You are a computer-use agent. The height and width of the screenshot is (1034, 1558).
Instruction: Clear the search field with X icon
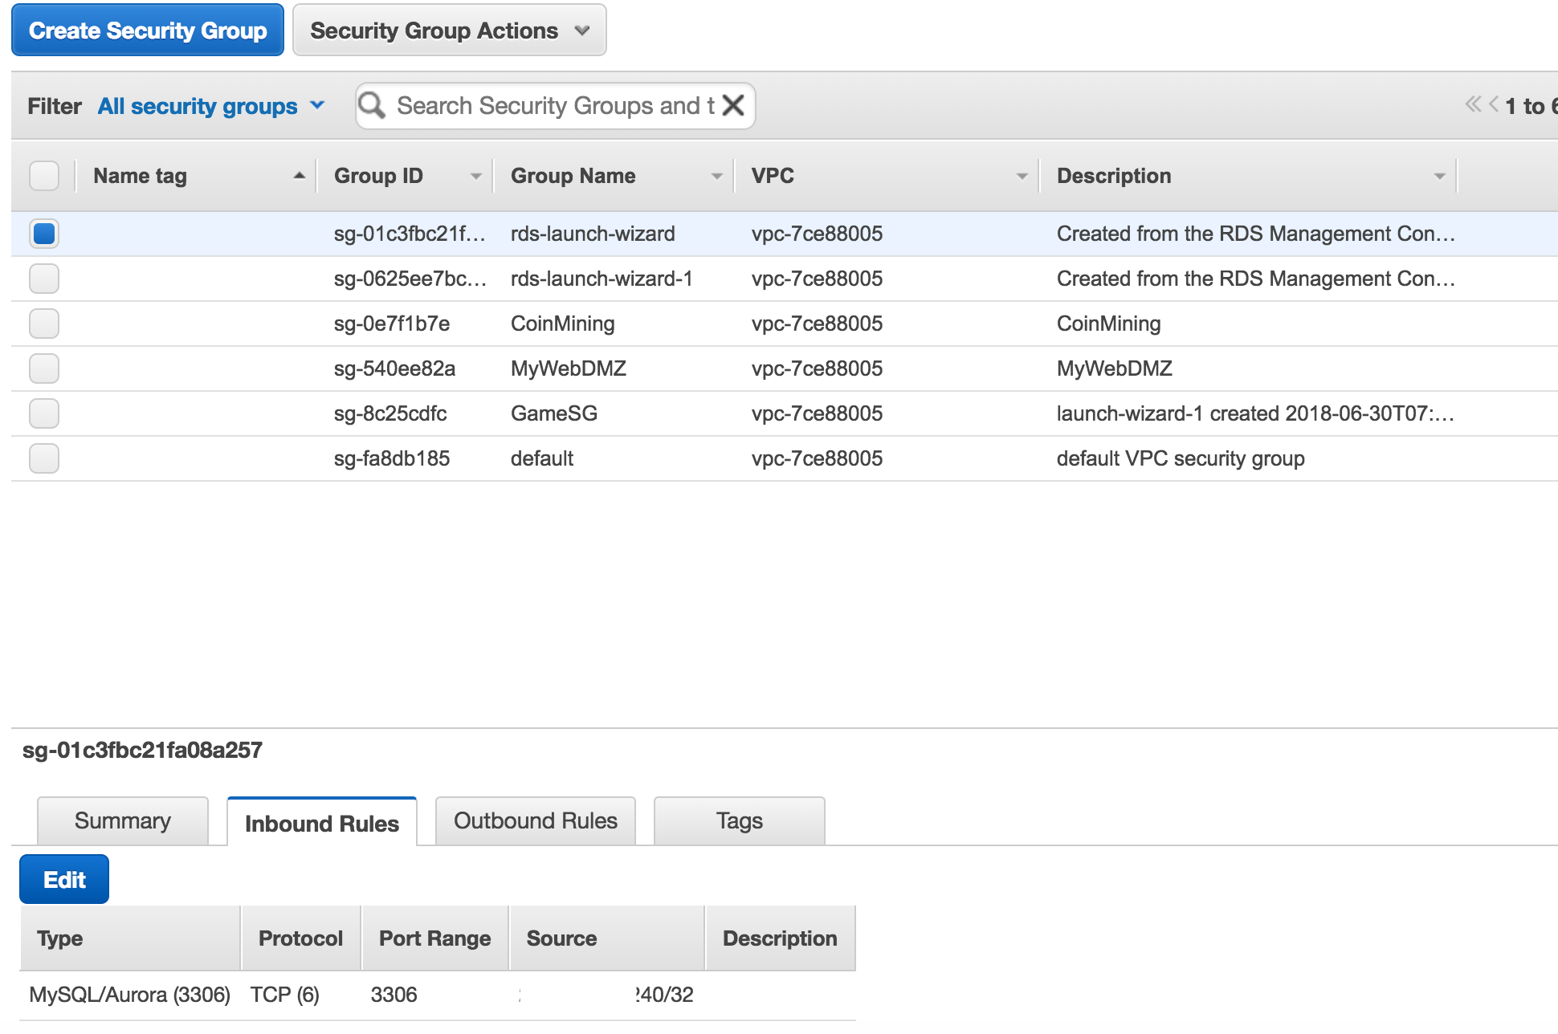point(732,105)
